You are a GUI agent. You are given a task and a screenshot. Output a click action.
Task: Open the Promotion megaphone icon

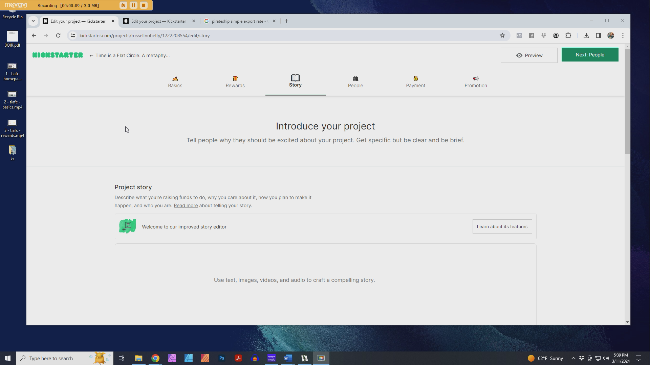click(476, 78)
